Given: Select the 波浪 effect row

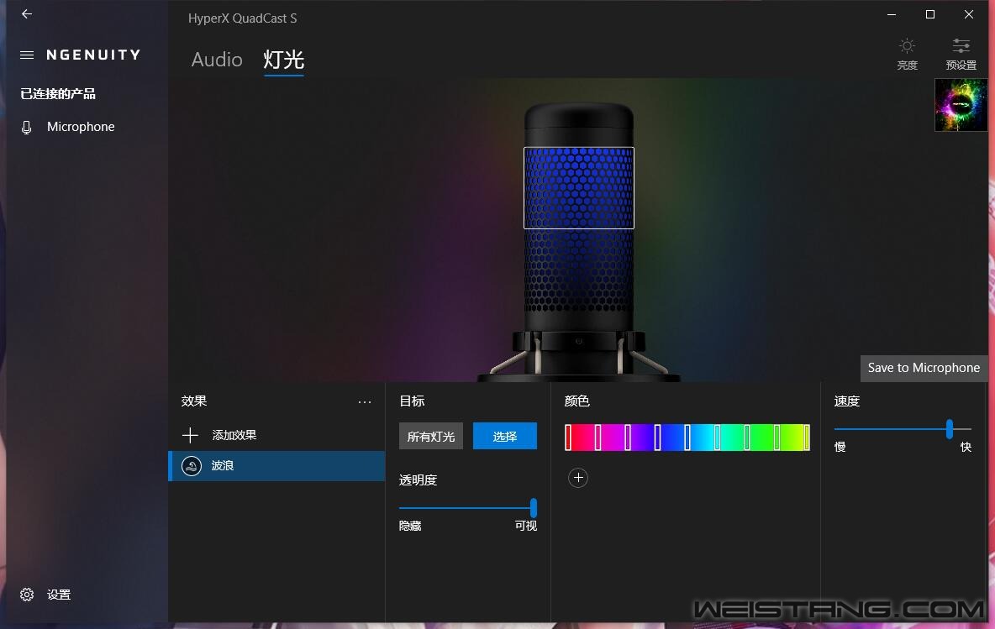Looking at the screenshot, I should pos(276,466).
